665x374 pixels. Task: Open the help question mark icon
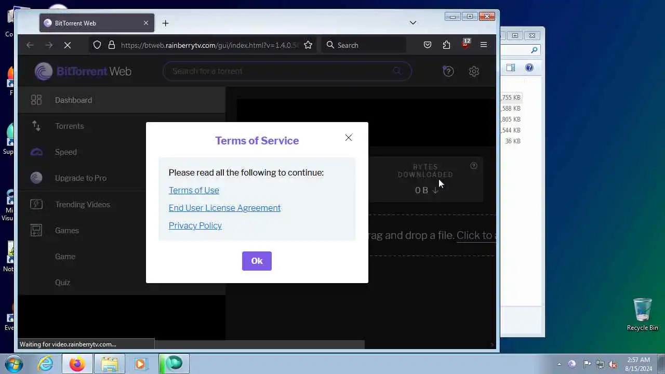pyautogui.click(x=448, y=71)
